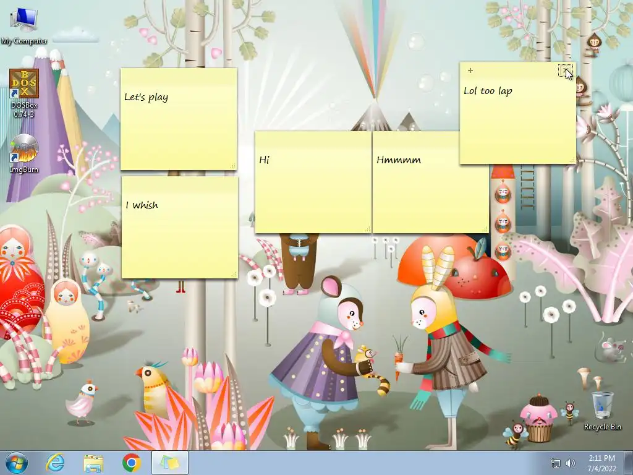The width and height of the screenshot is (633, 475).
Task: Click the 'I whish' note text
Action: coord(142,205)
